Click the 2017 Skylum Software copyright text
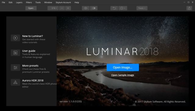The height and width of the screenshot is (111, 195). point(160,102)
